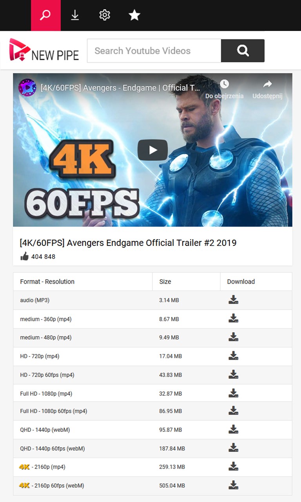The width and height of the screenshot is (301, 502).
Task: Play the Avengers Endgame trailer video
Action: click(152, 150)
